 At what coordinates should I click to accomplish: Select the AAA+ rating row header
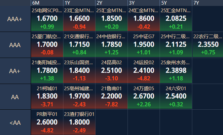(x=15, y=19)
